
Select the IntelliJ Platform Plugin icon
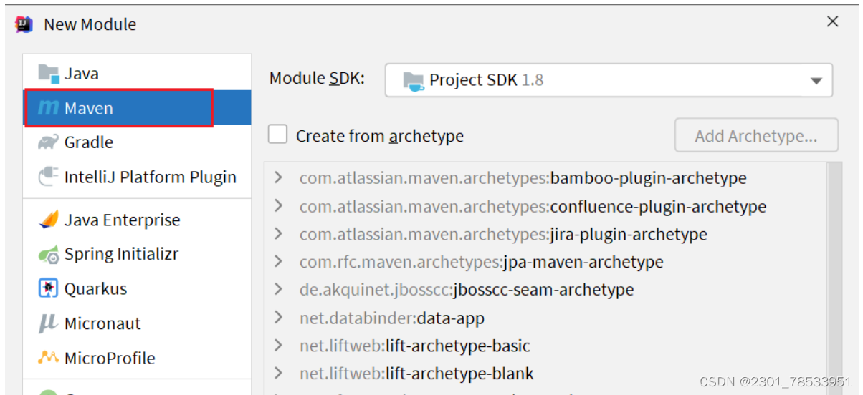[x=49, y=177]
